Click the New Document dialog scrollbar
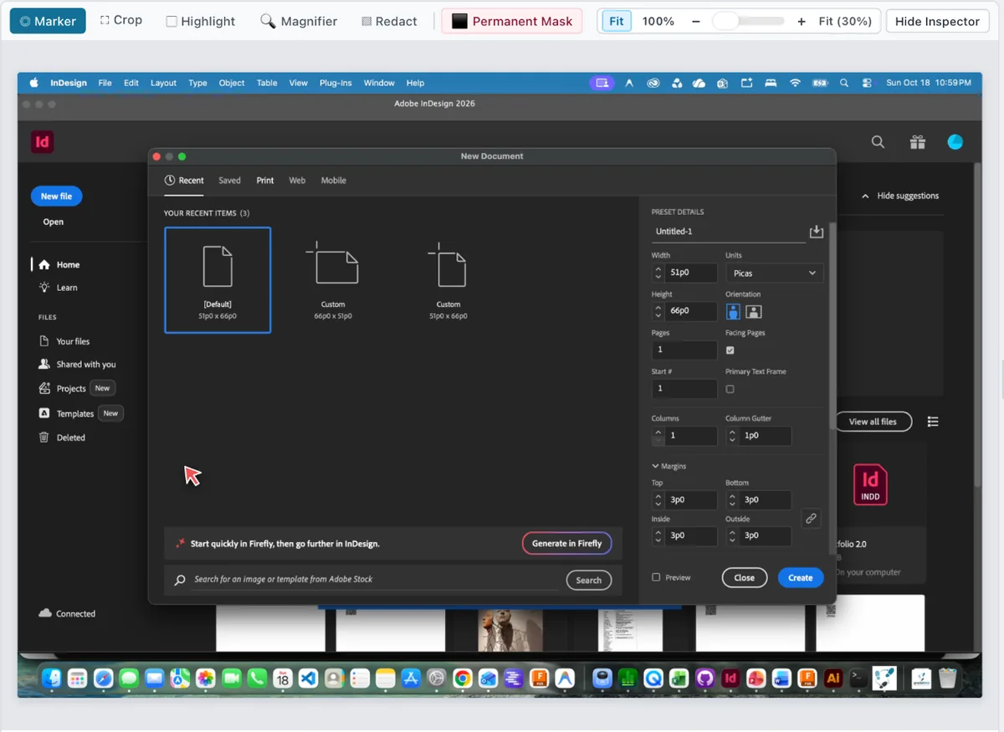The width and height of the screenshot is (1004, 732). [832, 326]
